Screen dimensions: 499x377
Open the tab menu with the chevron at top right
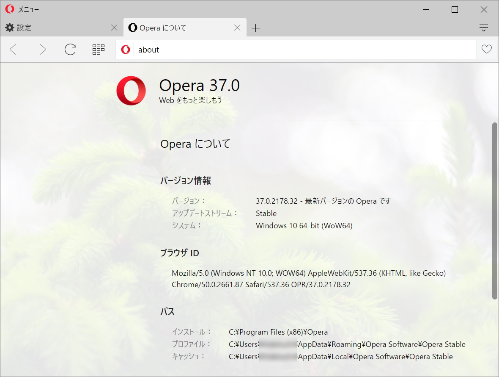(x=483, y=28)
